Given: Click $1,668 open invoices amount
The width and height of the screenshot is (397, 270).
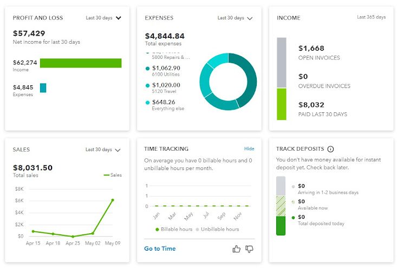Looking at the screenshot, I should click(x=311, y=48).
